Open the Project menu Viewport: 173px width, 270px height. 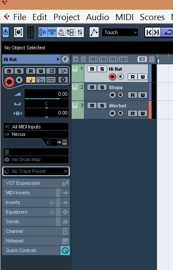66,17
